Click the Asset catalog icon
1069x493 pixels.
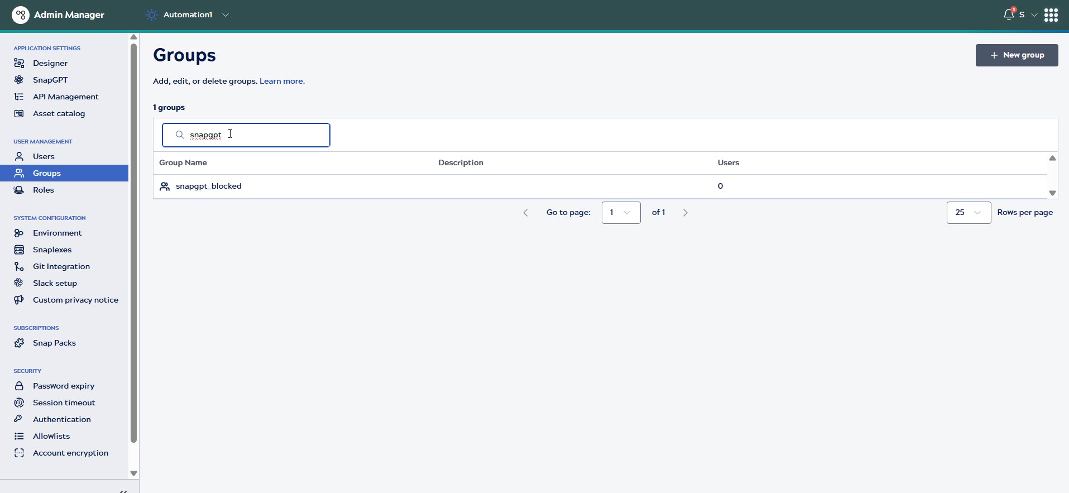click(x=19, y=113)
